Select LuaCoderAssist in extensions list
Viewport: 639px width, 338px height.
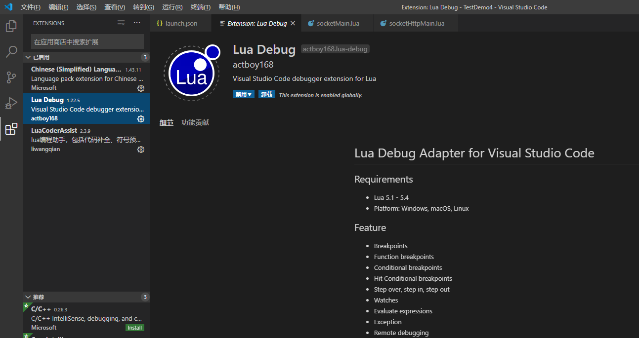tap(86, 139)
